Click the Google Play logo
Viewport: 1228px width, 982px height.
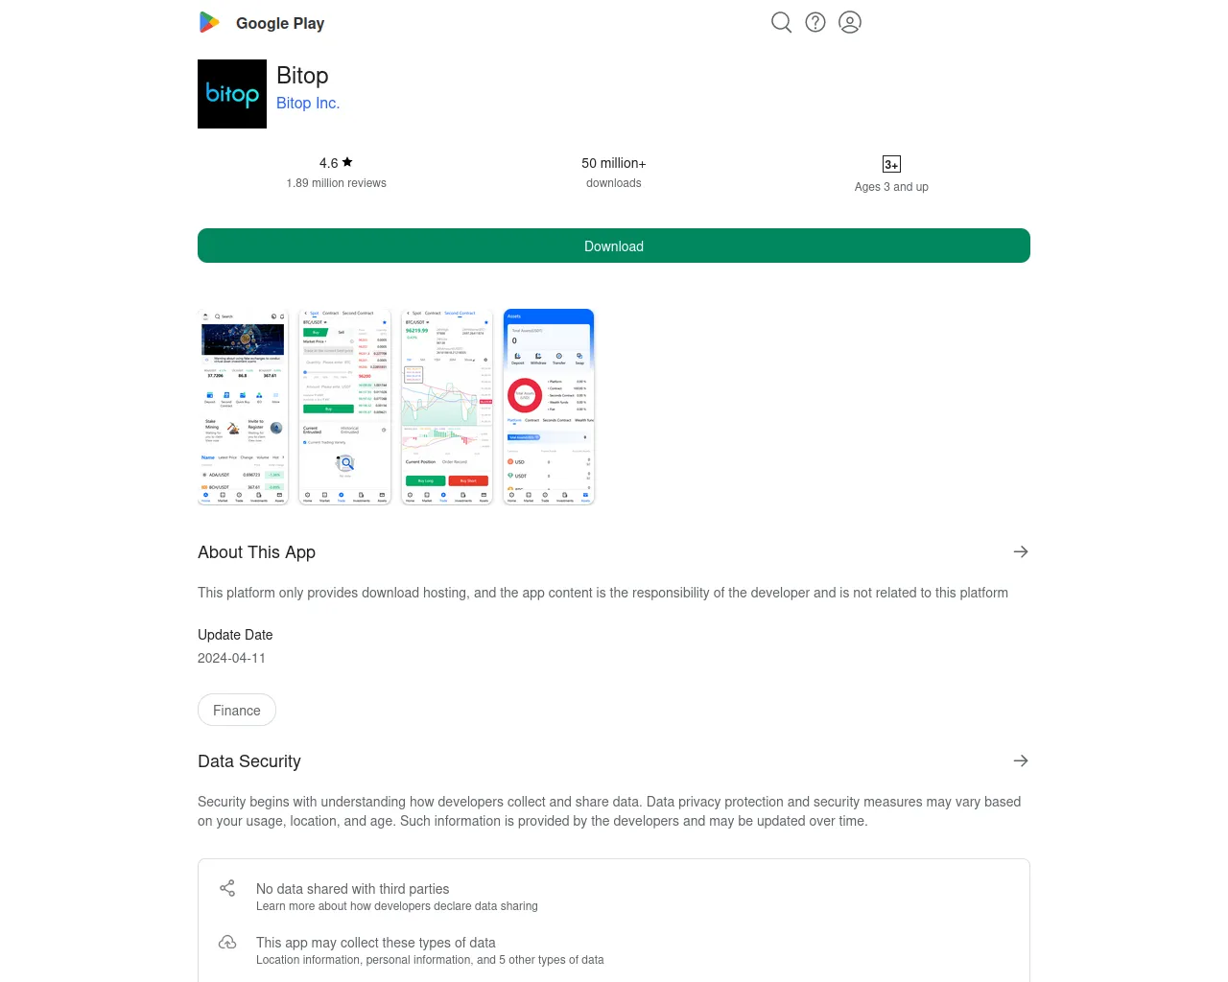[209, 22]
